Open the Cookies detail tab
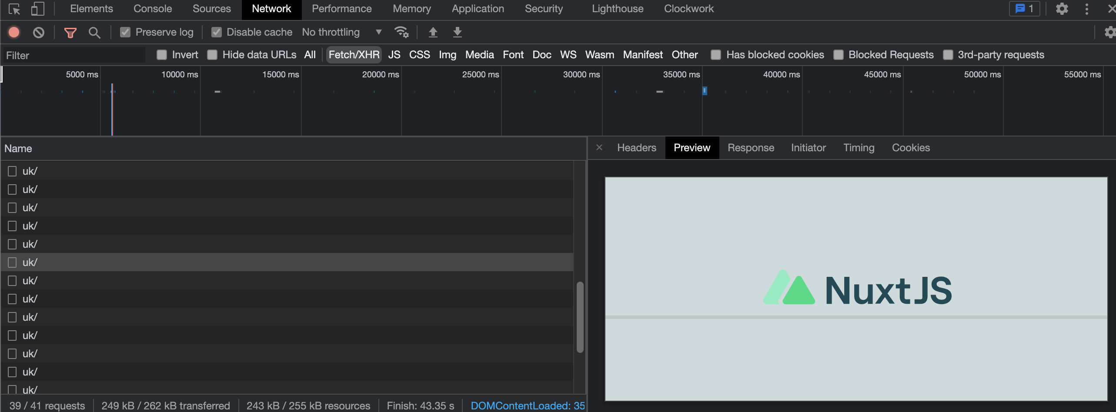Image resolution: width=1116 pixels, height=412 pixels. pyautogui.click(x=911, y=148)
